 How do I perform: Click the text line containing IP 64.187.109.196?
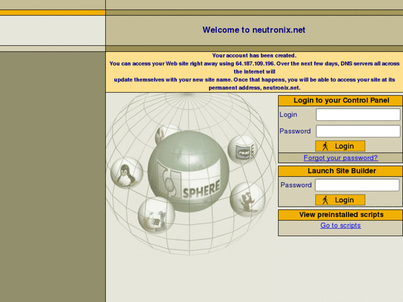(254, 64)
